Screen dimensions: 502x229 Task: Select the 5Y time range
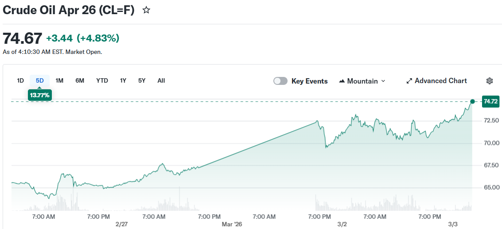[x=142, y=80]
